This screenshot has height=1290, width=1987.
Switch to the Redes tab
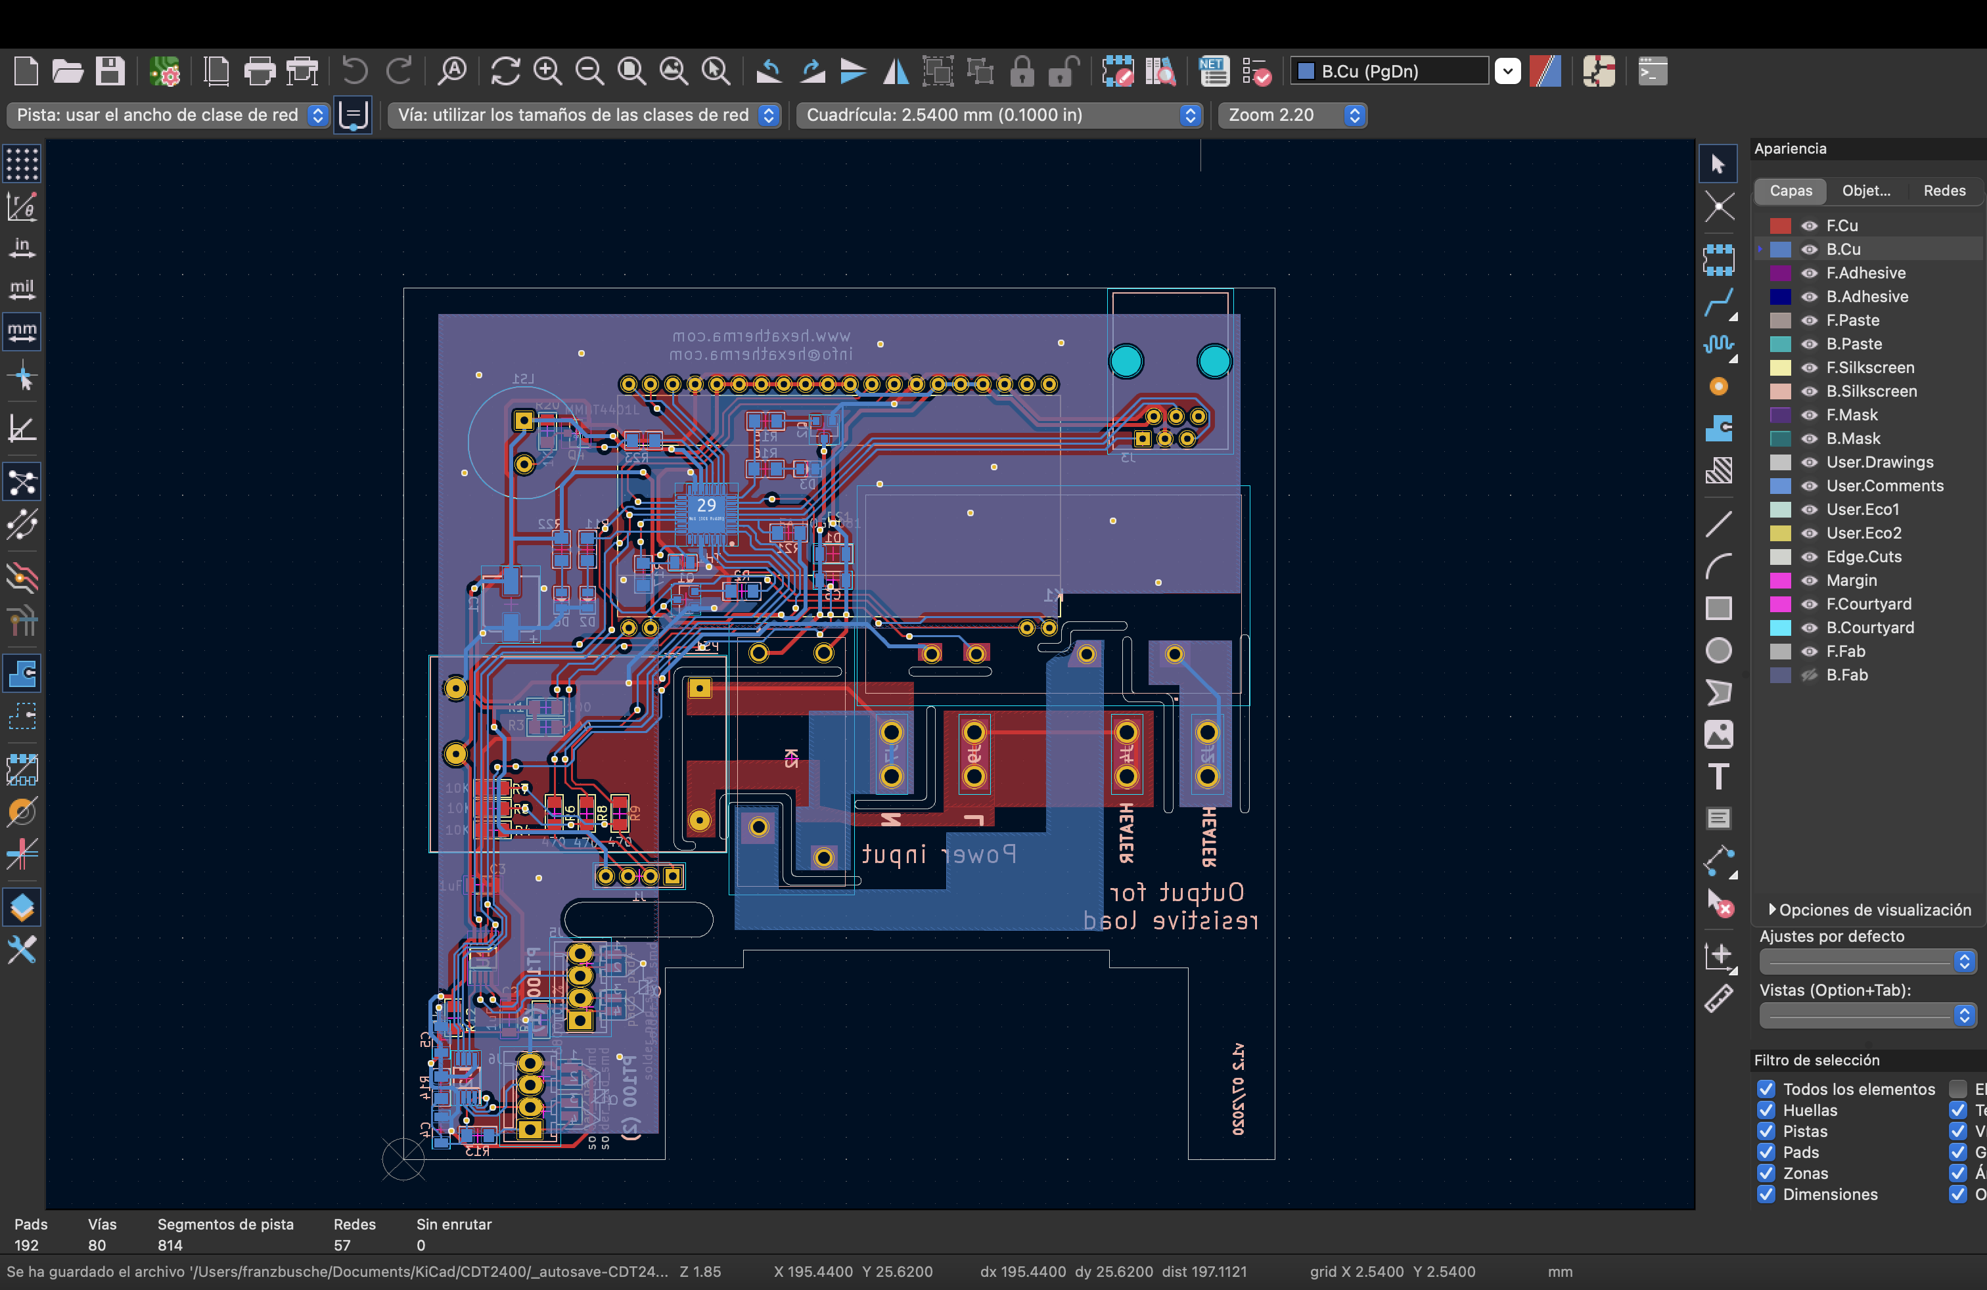pyautogui.click(x=1944, y=191)
